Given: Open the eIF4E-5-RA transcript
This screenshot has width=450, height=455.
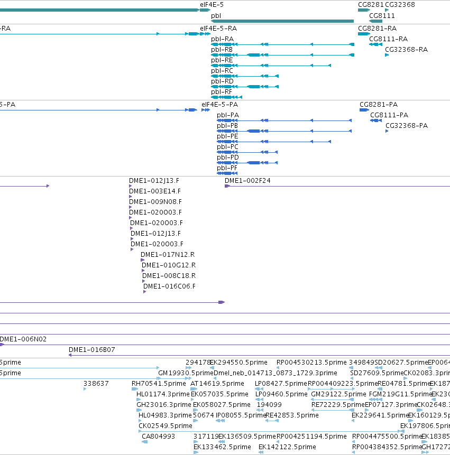Looking at the screenshot, I should tap(205, 34).
